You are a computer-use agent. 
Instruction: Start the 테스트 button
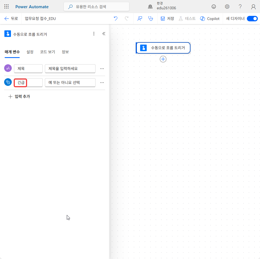click(187, 19)
